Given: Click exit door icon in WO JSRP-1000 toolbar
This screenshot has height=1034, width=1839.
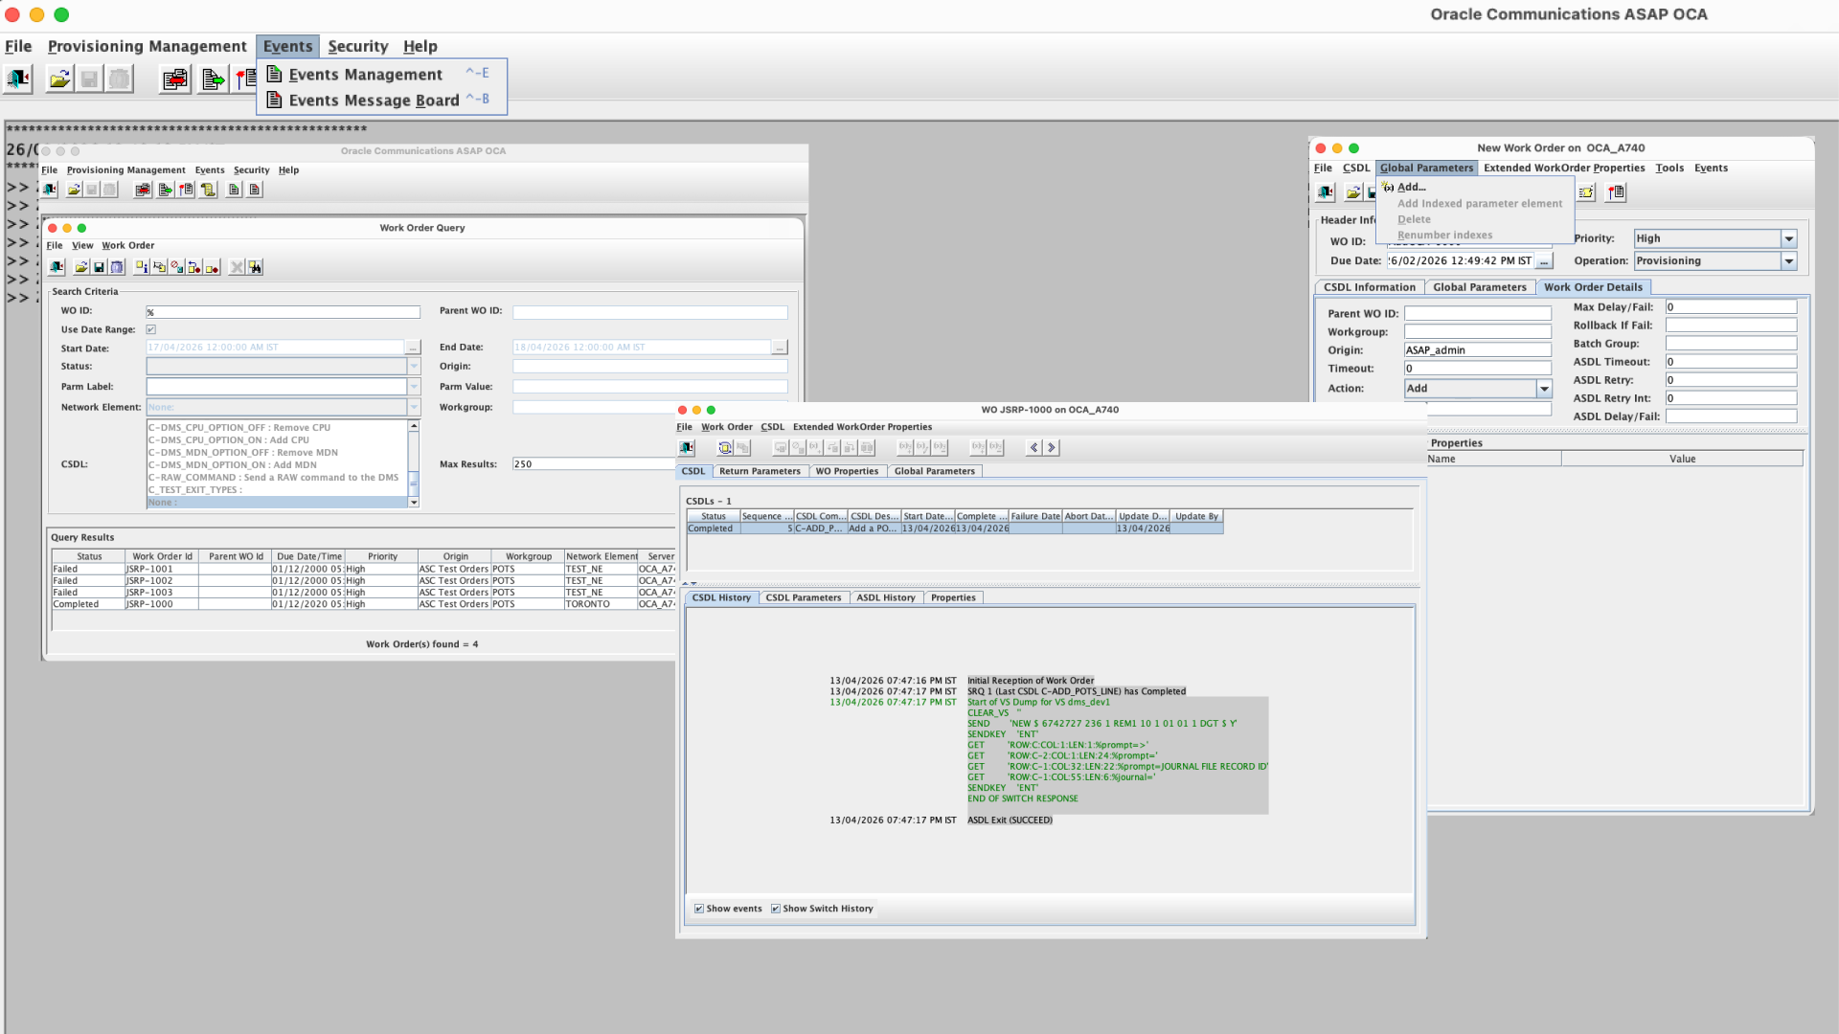Looking at the screenshot, I should 687,447.
